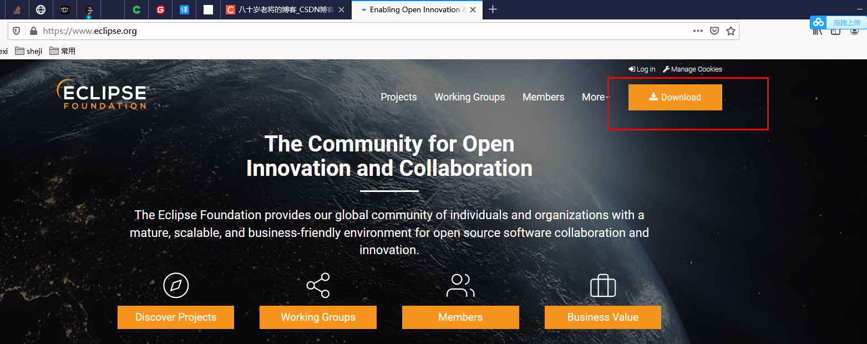
Task: Expand the More dropdown in navigation
Action: coord(596,97)
